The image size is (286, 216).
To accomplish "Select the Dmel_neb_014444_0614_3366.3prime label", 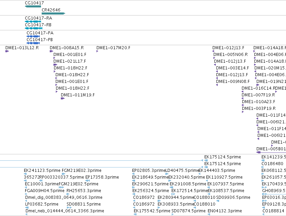I will coord(65,211).
